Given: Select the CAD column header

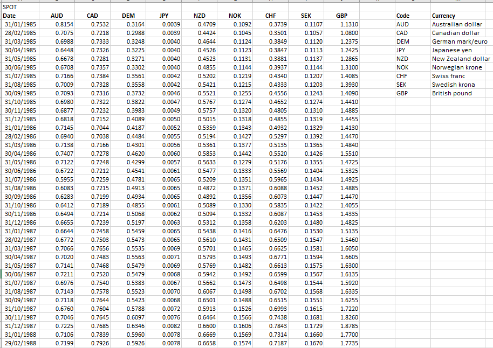Looking at the screenshot, I should click(x=92, y=16).
